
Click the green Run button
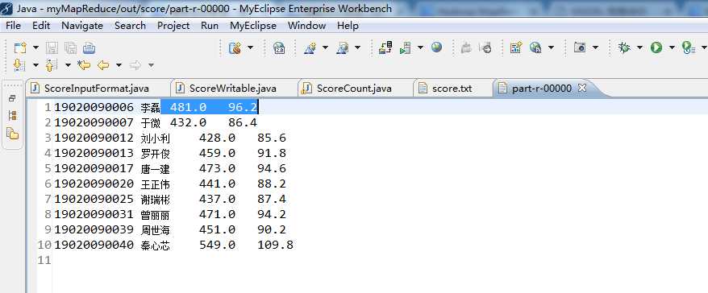pos(656,47)
